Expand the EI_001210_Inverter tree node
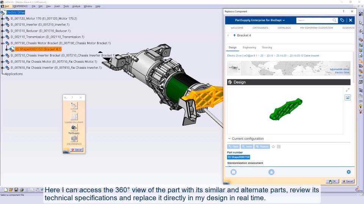 pos(2,25)
